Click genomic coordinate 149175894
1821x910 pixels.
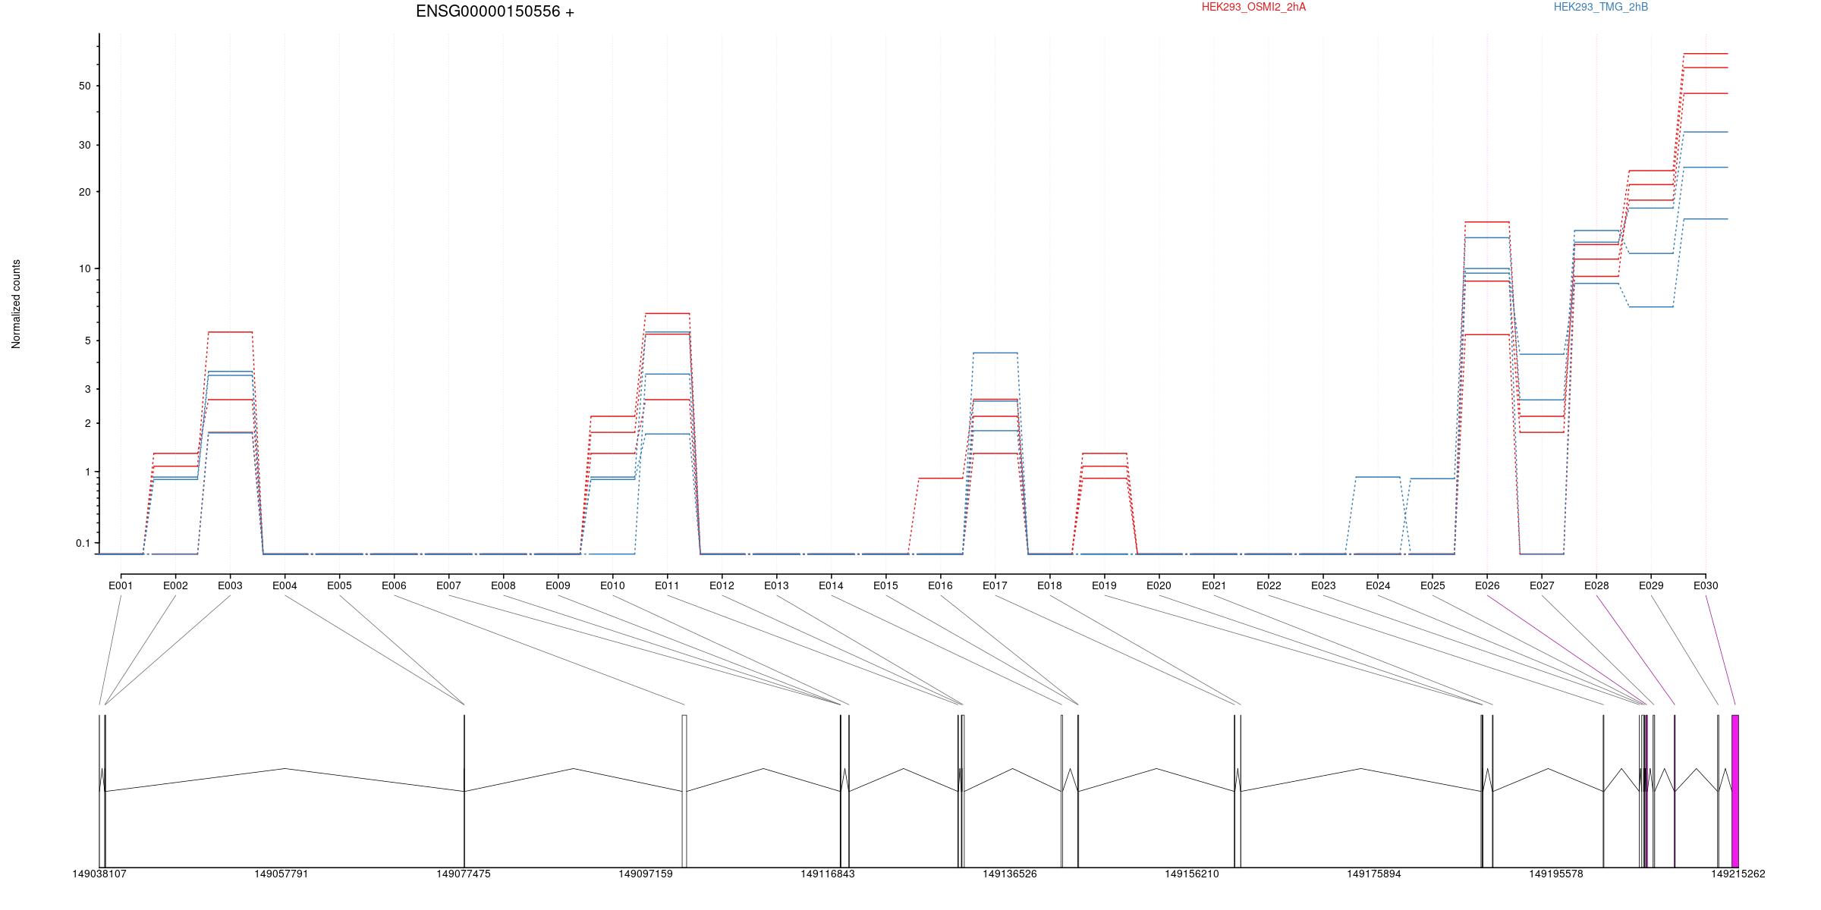point(1374,874)
